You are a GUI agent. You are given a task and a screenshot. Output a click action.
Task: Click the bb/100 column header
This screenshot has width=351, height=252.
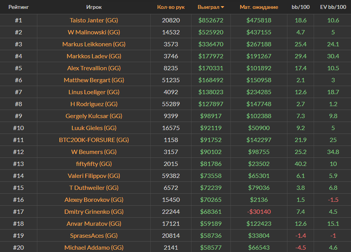click(301, 7)
